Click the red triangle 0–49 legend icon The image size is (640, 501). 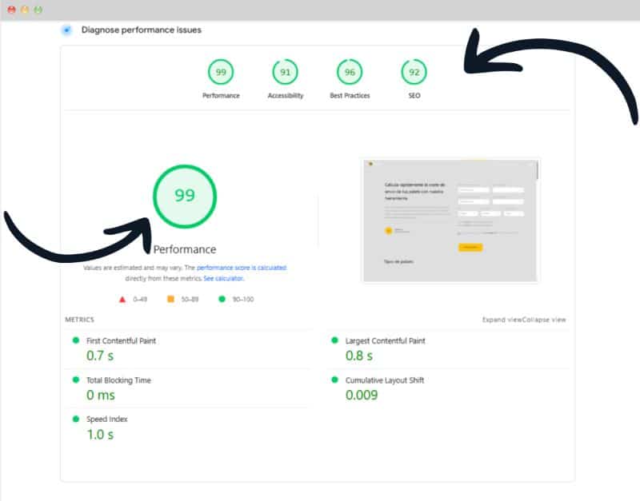122,300
